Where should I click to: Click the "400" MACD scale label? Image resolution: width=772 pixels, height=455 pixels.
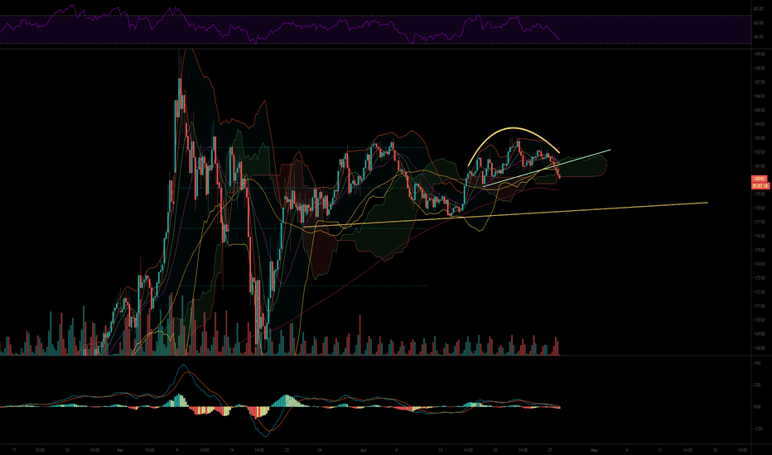click(x=757, y=363)
